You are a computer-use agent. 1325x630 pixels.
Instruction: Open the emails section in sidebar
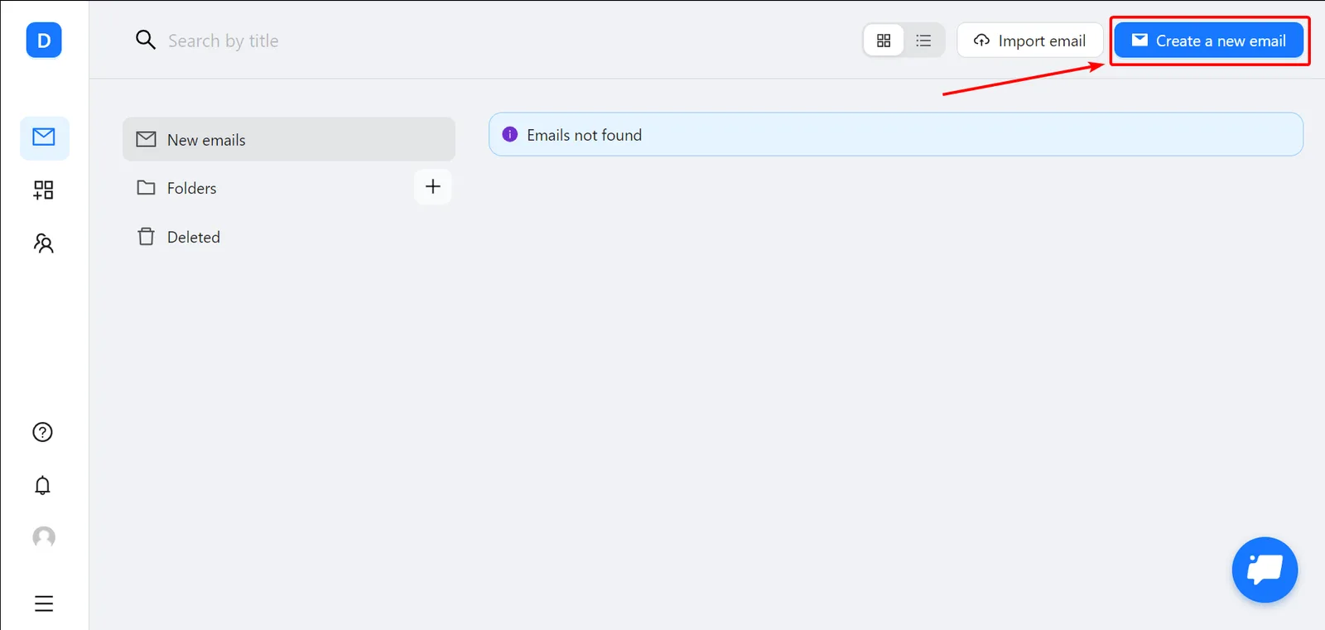click(44, 137)
